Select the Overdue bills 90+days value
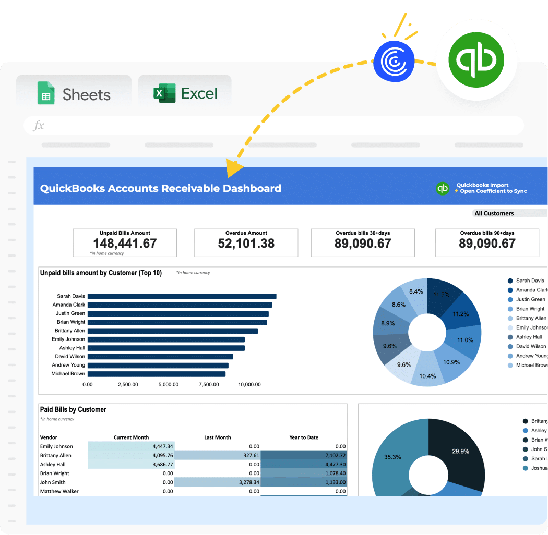The width and height of the screenshot is (548, 535). pos(487,244)
